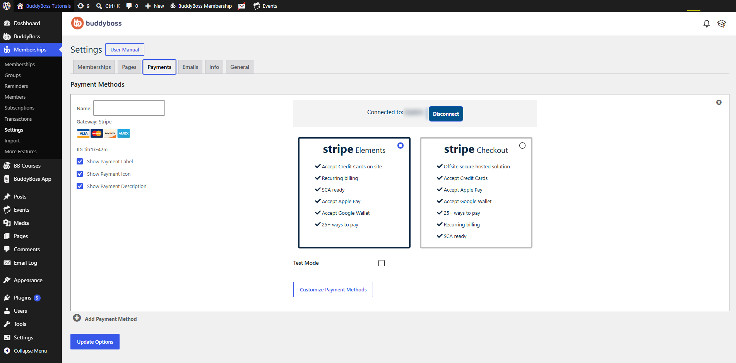Click the payment method Name field

[129, 108]
